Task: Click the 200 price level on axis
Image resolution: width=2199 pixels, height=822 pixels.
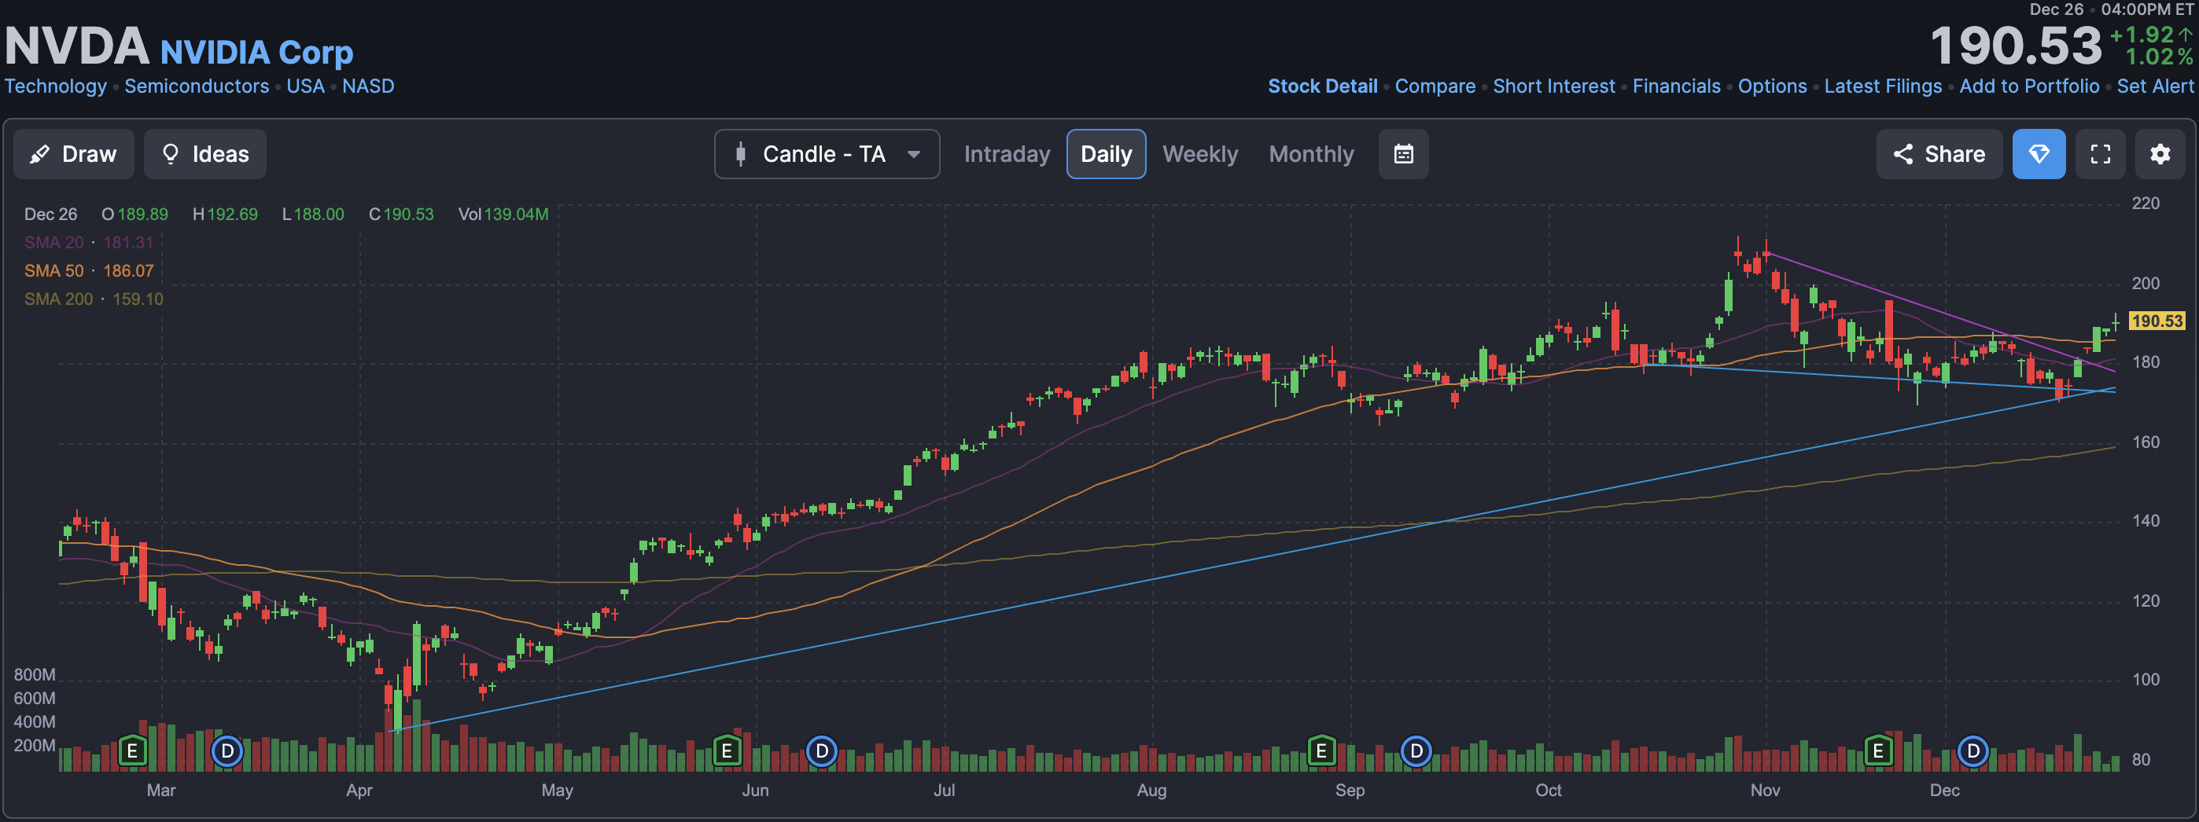Action: point(2146,283)
